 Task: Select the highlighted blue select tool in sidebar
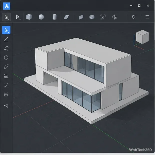(x=6, y=30)
